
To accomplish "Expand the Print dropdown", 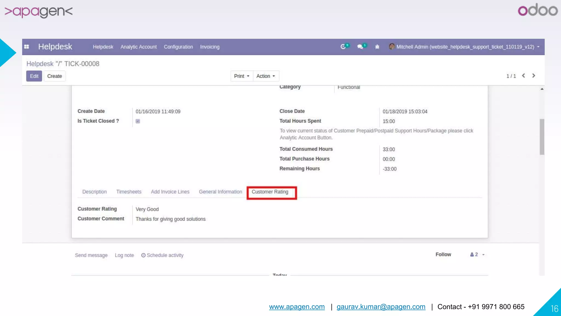I will pos(242,76).
